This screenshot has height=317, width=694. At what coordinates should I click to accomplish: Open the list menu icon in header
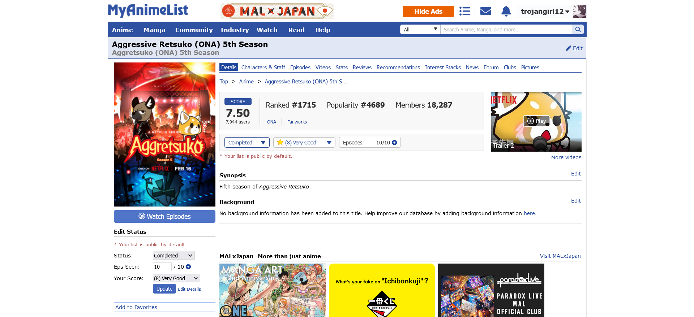tap(464, 11)
